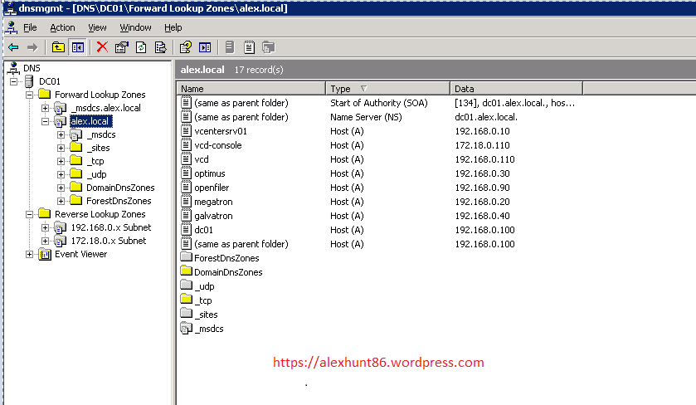
Task: Expand the Event Viewer tree node
Action: 30,254
